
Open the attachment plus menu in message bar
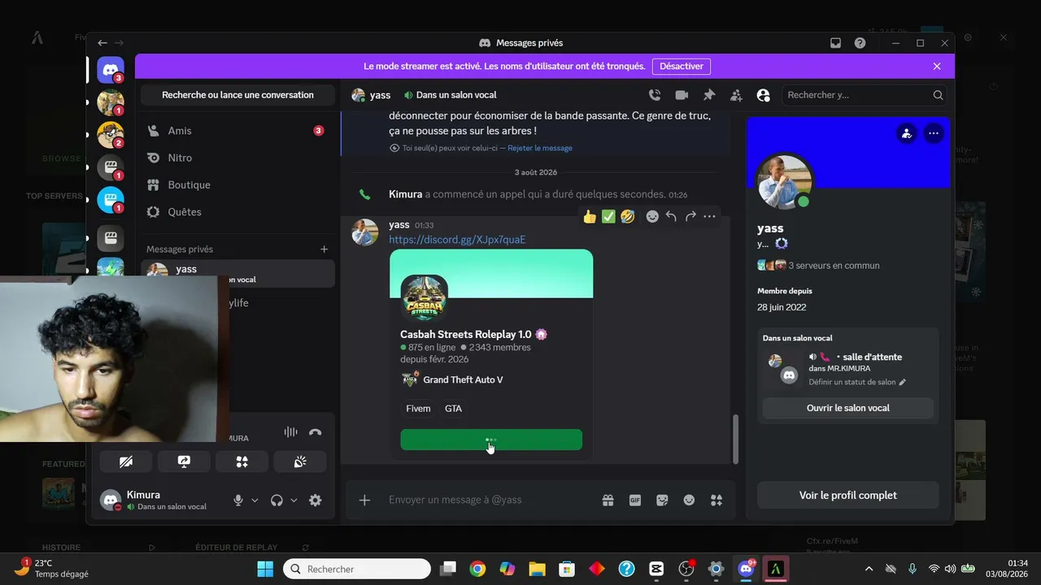(x=364, y=500)
